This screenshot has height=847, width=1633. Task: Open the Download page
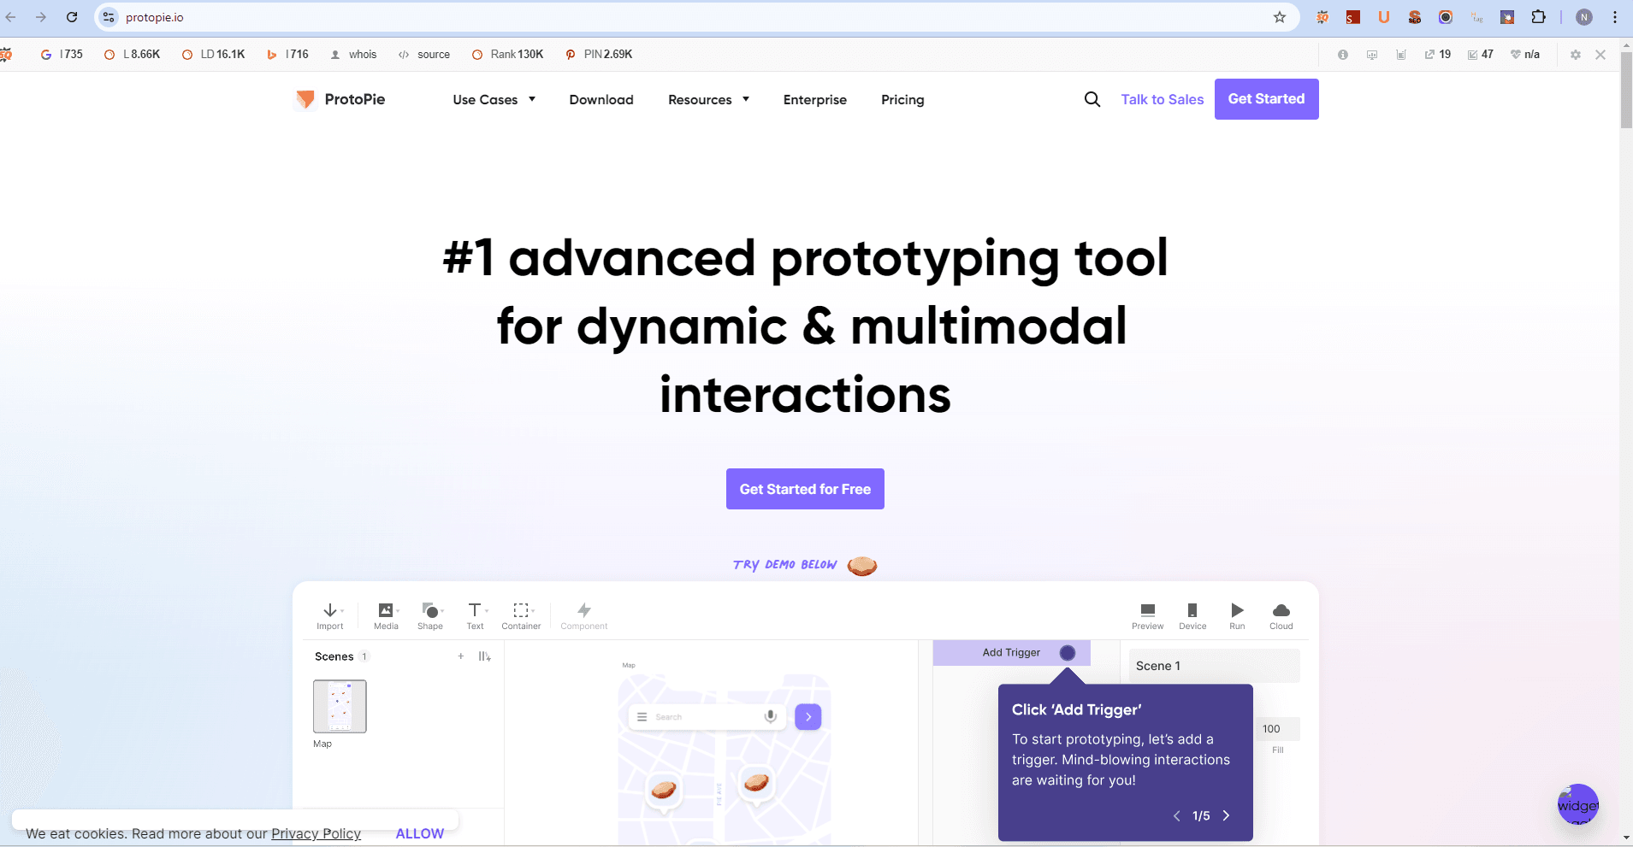[x=601, y=100]
